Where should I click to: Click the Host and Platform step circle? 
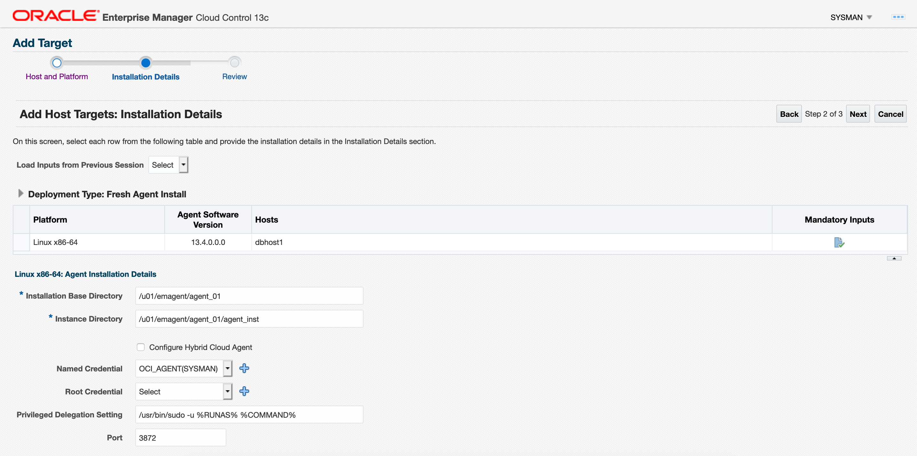tap(57, 63)
